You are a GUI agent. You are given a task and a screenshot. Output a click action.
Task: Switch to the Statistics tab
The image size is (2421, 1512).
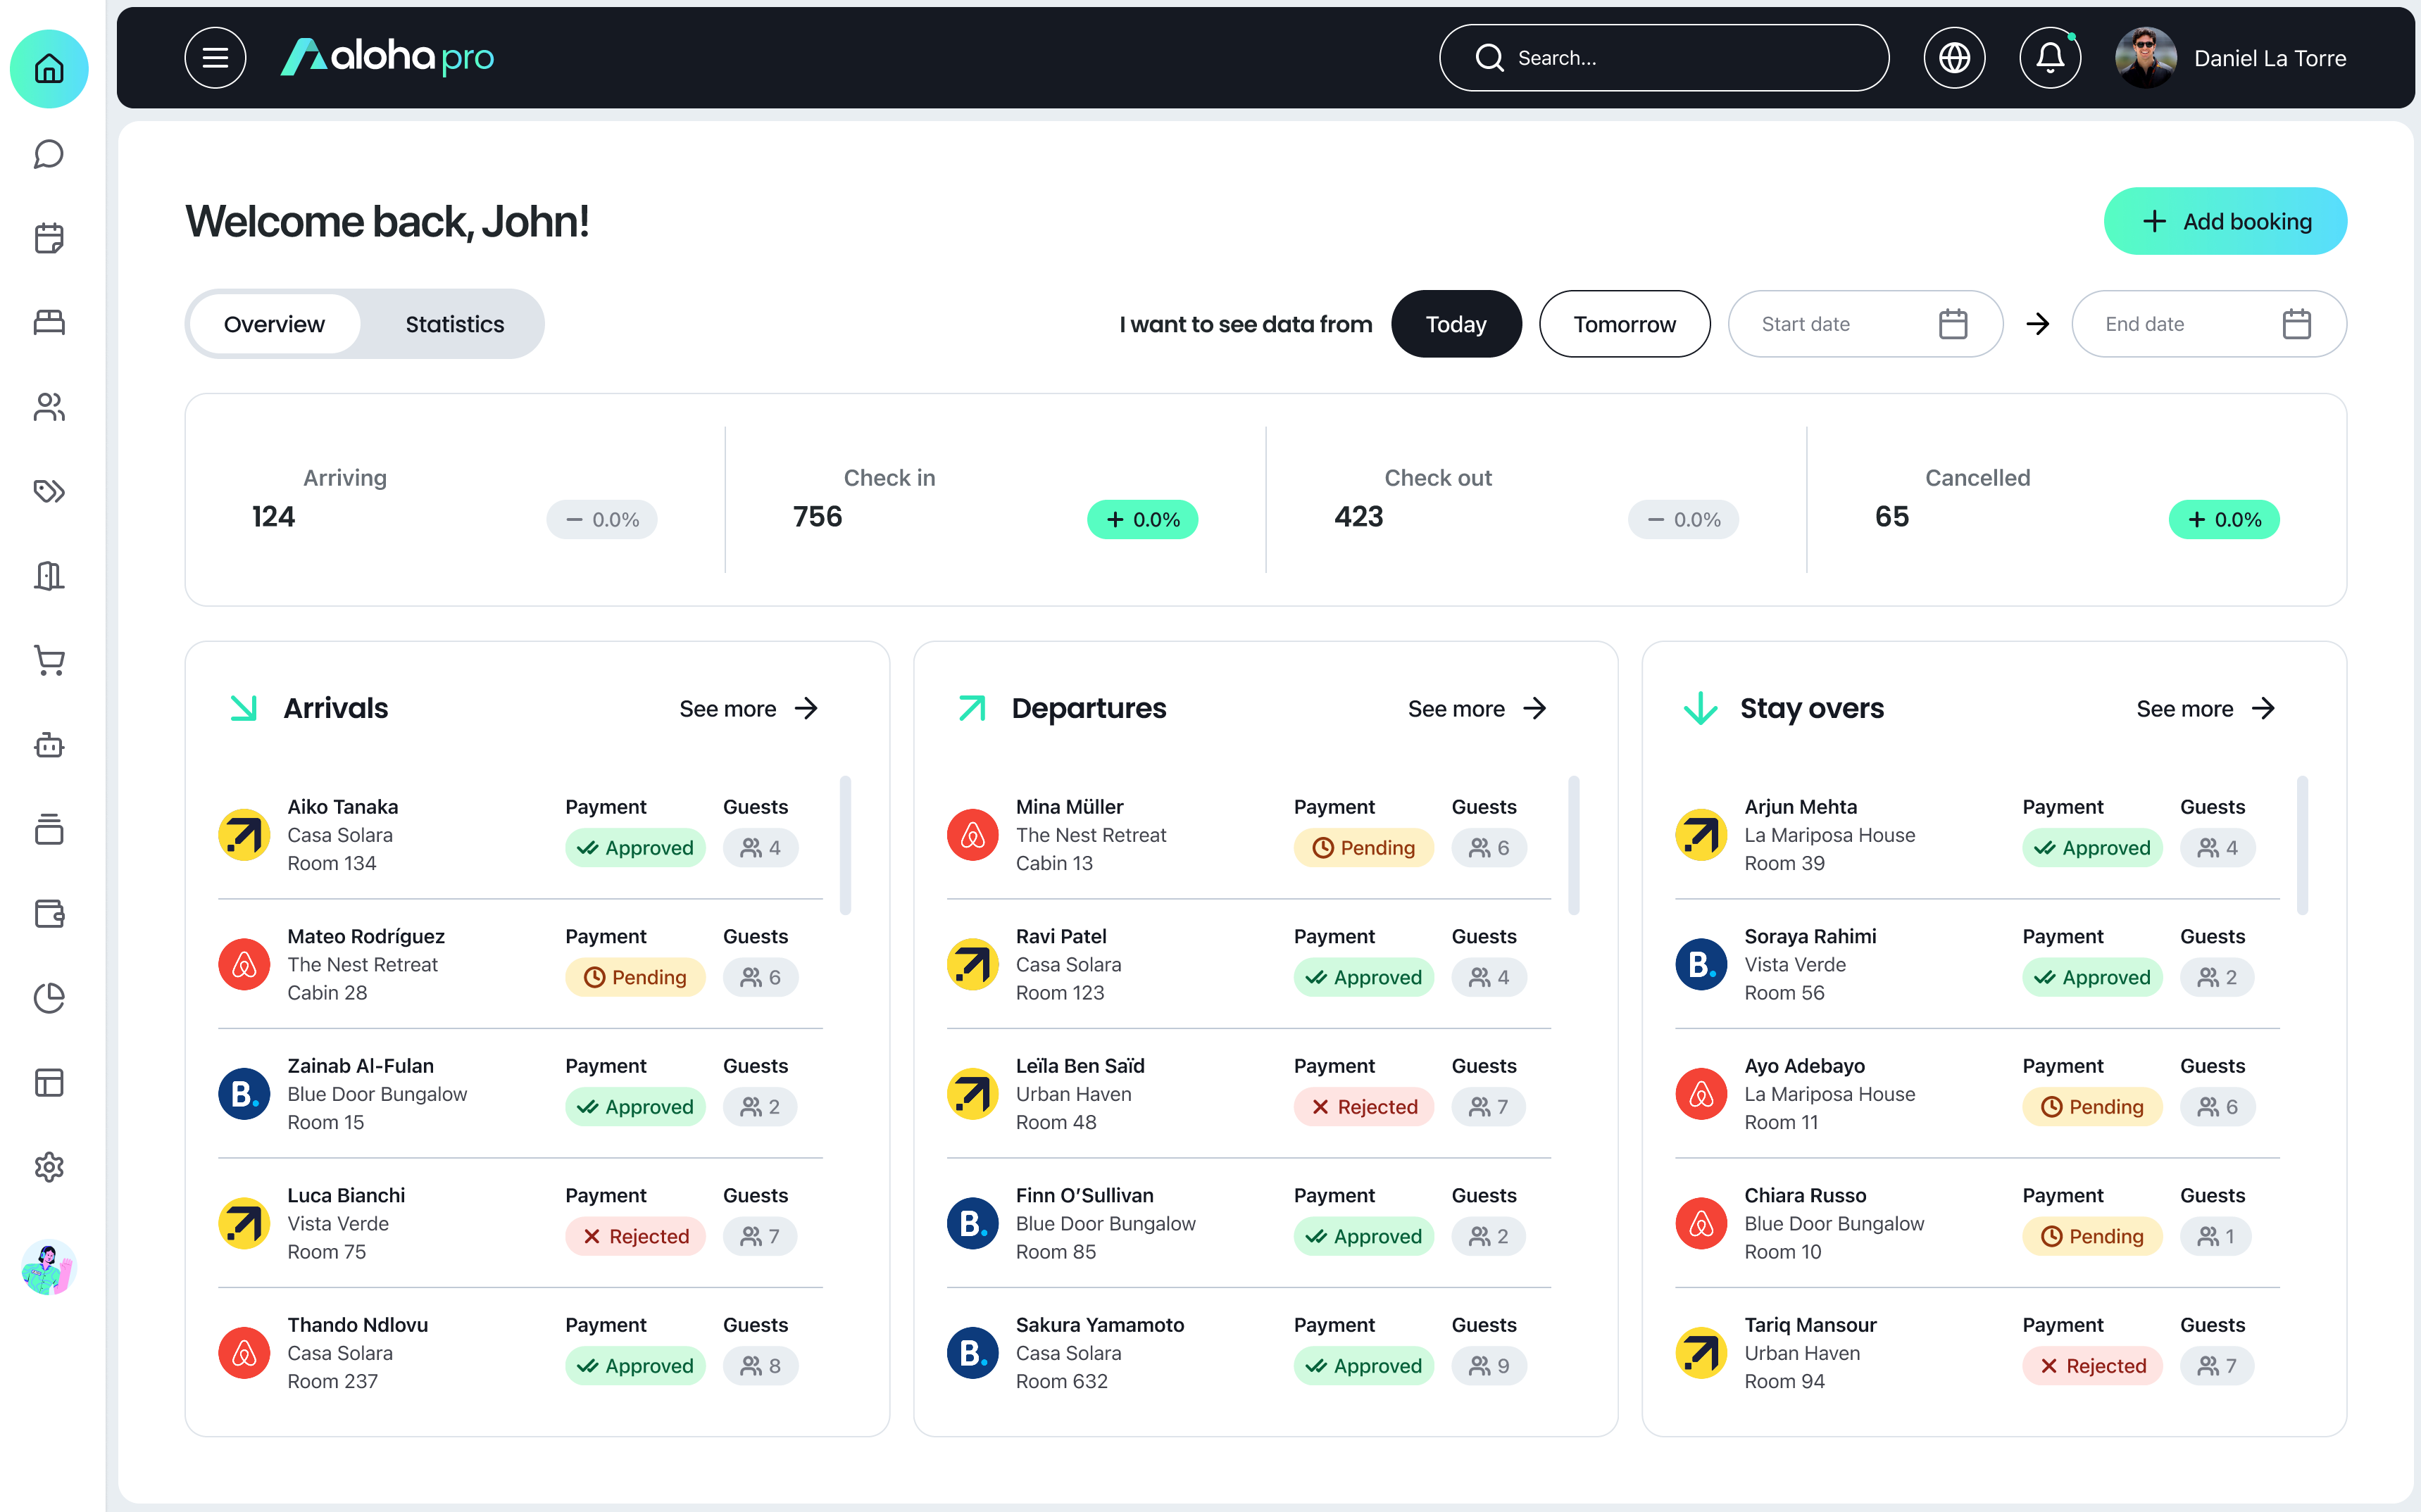(454, 324)
